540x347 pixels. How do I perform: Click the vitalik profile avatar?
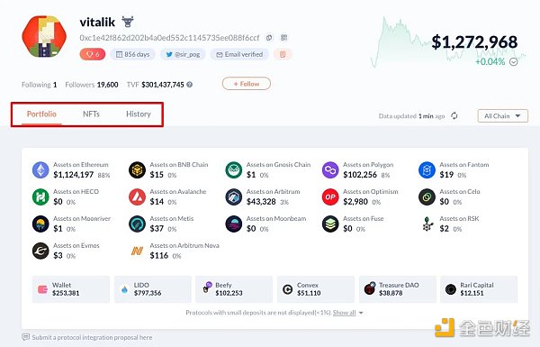click(x=44, y=36)
